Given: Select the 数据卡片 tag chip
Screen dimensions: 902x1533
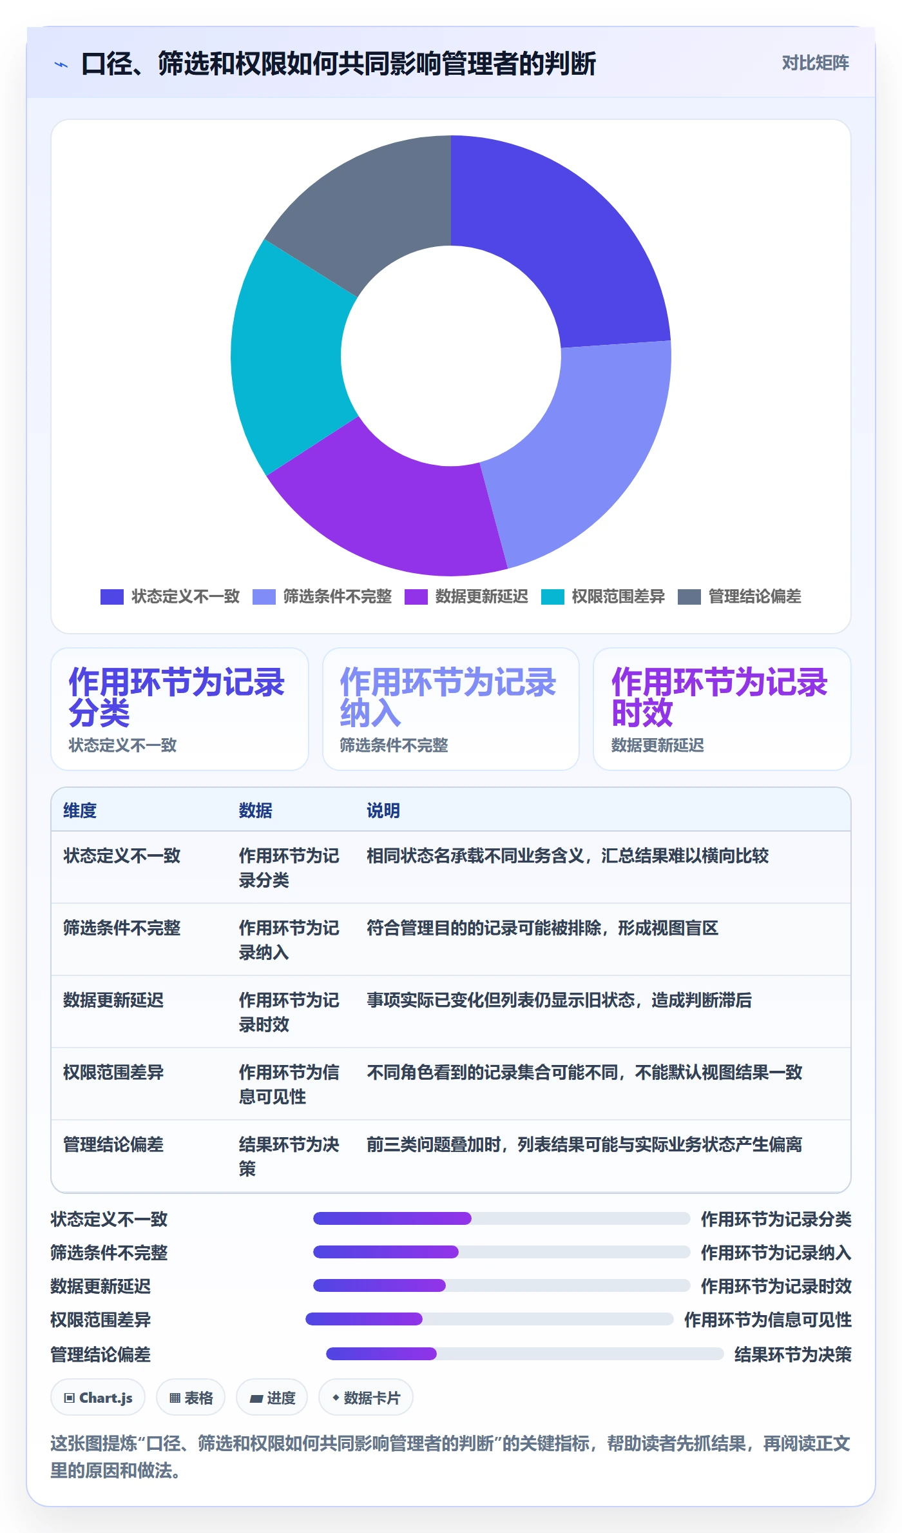Looking at the screenshot, I should coord(366,1398).
